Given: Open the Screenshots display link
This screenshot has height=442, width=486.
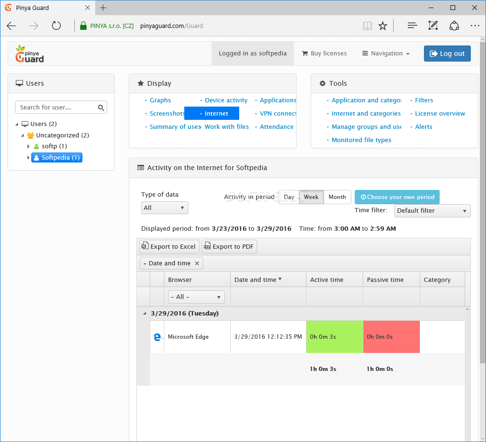Looking at the screenshot, I should coord(167,113).
